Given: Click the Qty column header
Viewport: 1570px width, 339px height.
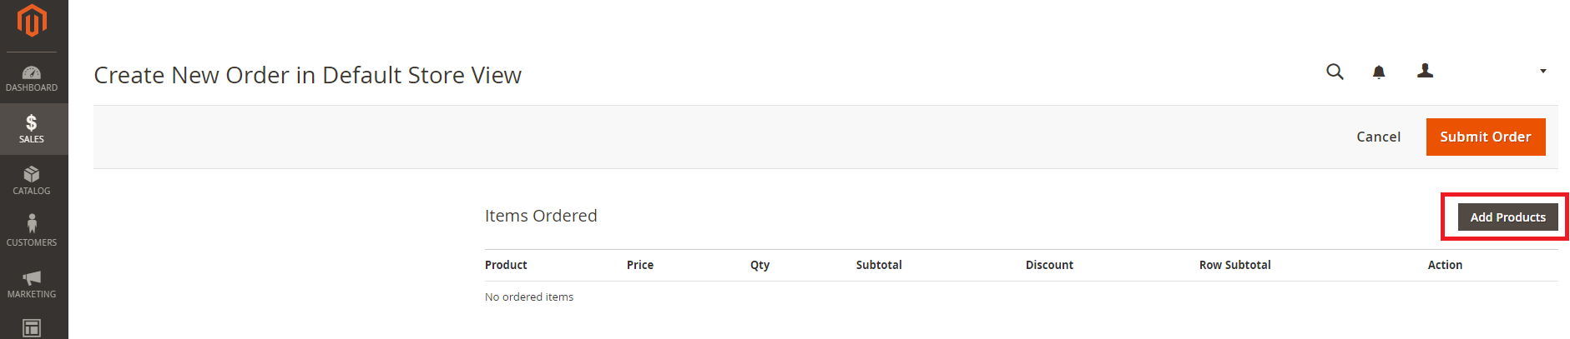Looking at the screenshot, I should tap(760, 265).
